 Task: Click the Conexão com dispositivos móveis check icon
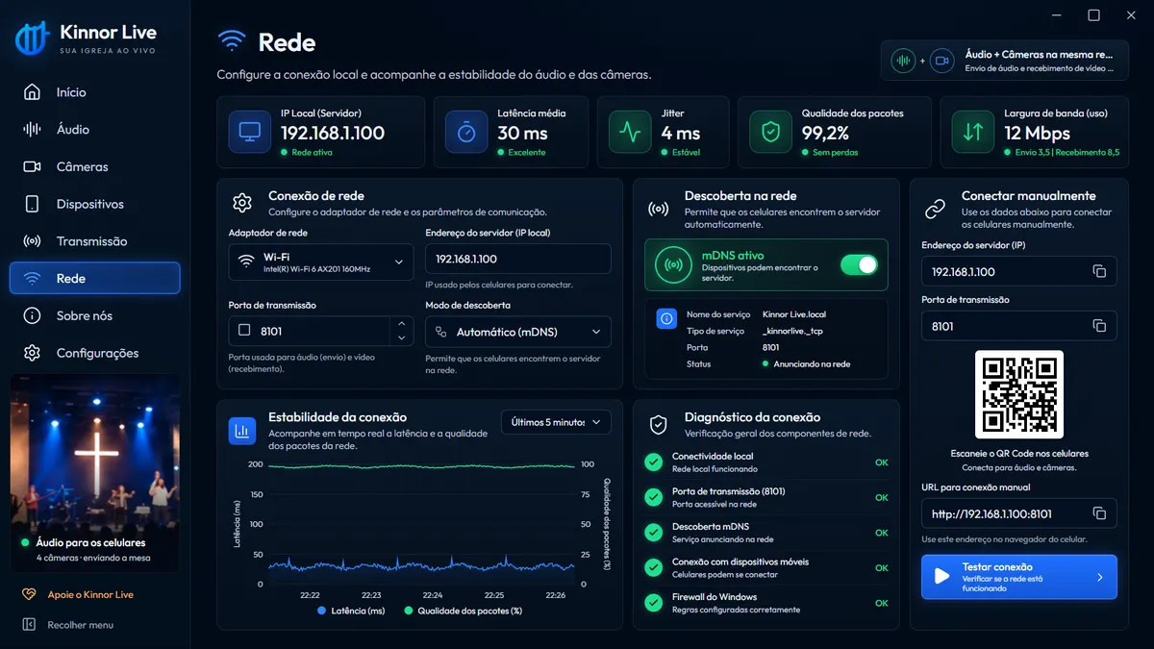coord(654,567)
